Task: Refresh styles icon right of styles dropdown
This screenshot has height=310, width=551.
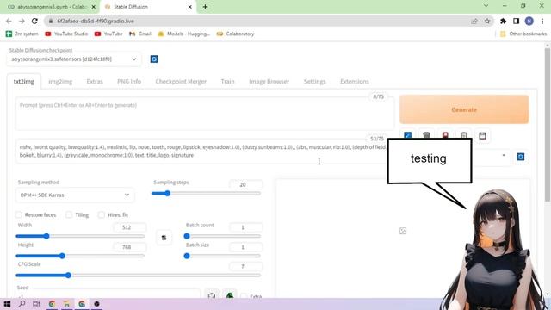Action: coord(521,157)
